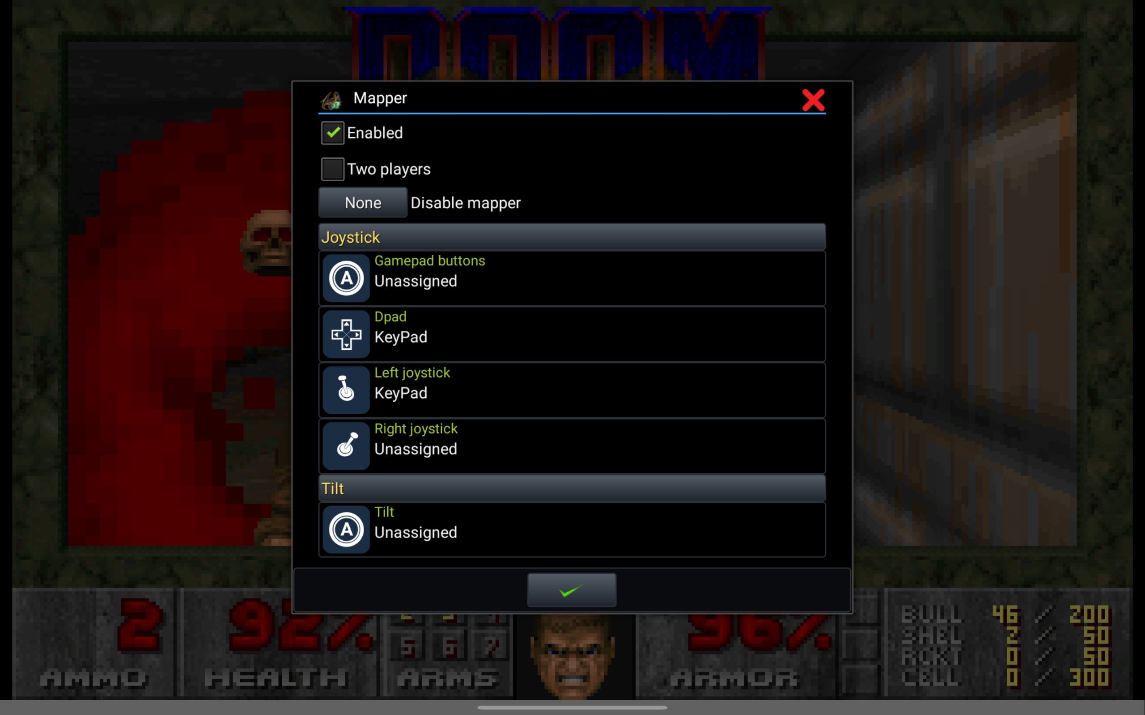Select the Disable mapper option
Viewport: 1145px width, 715px height.
[x=466, y=202]
